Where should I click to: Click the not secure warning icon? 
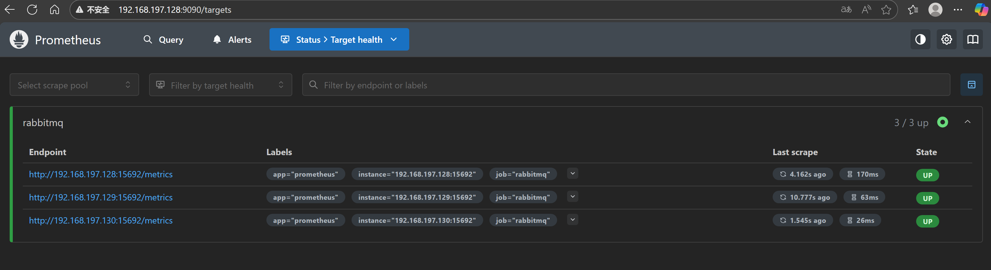coord(80,10)
